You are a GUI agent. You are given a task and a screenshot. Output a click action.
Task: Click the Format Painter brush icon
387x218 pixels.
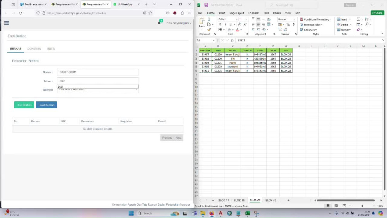209,30
